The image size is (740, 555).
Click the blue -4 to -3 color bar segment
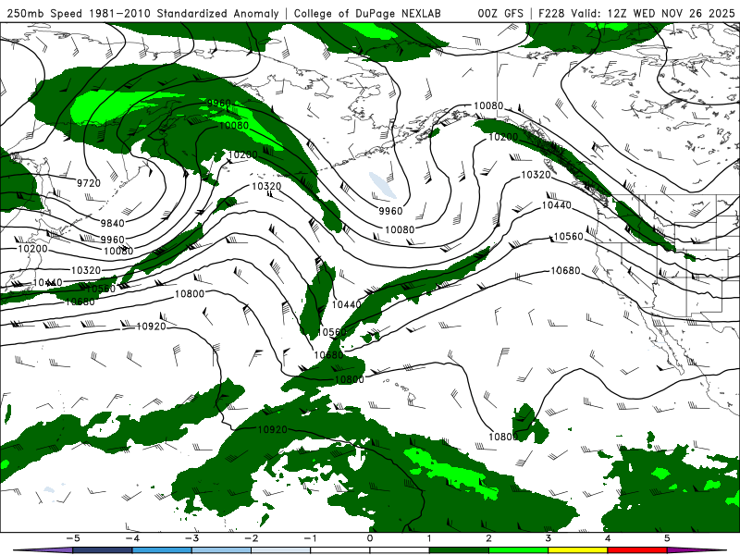coord(162,550)
